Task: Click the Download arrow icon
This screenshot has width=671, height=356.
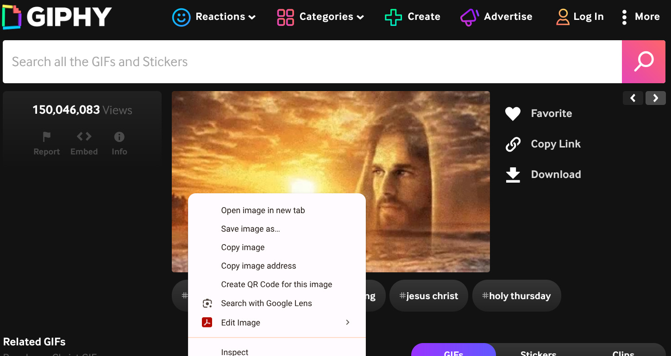Action: click(x=513, y=175)
